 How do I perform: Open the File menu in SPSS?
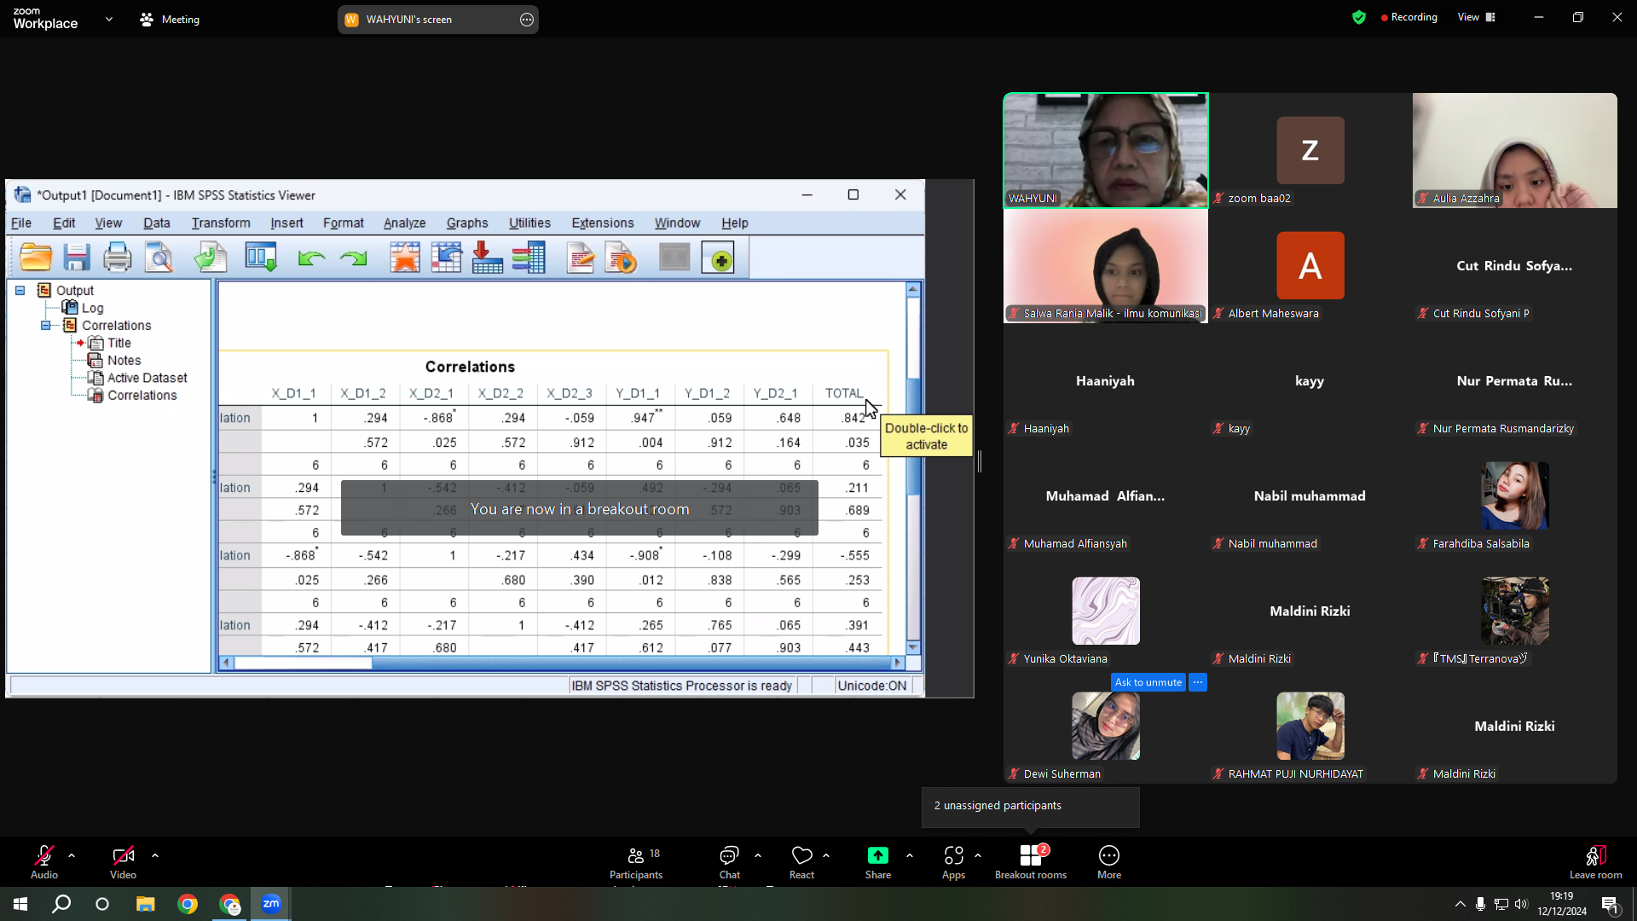pos(21,223)
